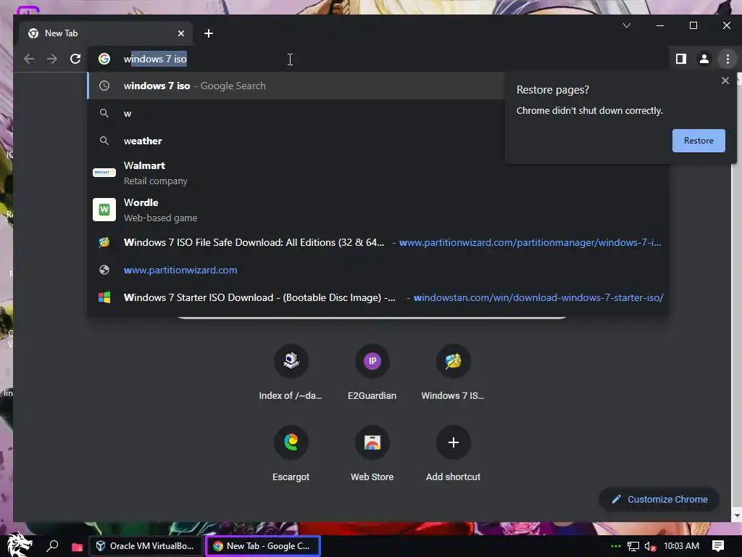This screenshot has width=742, height=557.
Task: Open the red folder icon on the taskbar
Action: [x=77, y=547]
